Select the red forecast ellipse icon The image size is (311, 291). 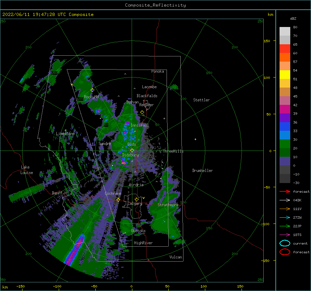click(285, 252)
